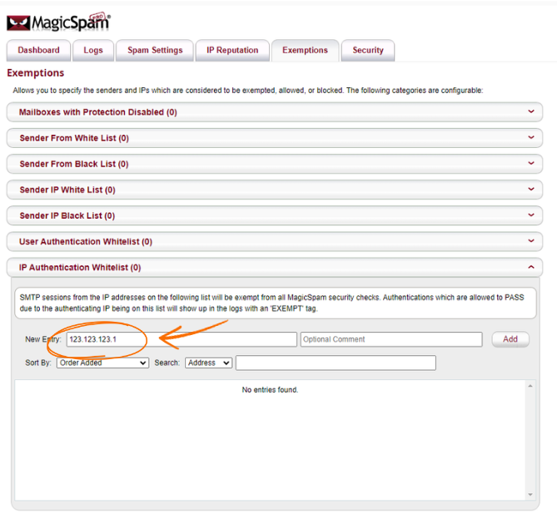Click chevron on User Authentication Whitelist
557x518 pixels.
tap(531, 241)
